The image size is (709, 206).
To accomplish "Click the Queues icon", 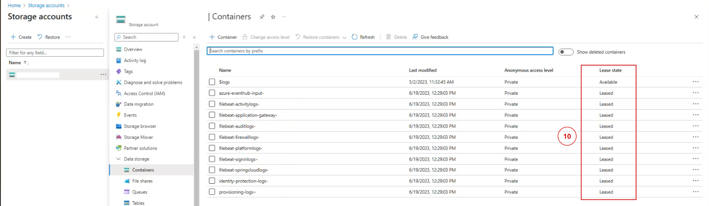I will coord(127,192).
